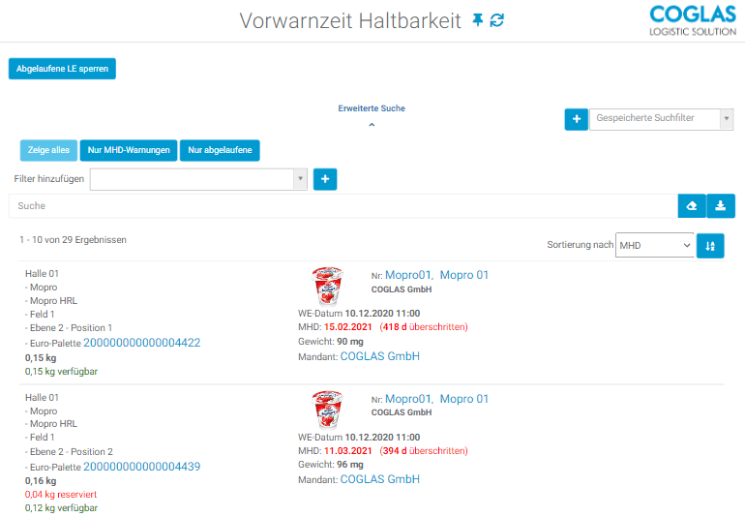Click '394 d überschritten' warning text

[424, 451]
